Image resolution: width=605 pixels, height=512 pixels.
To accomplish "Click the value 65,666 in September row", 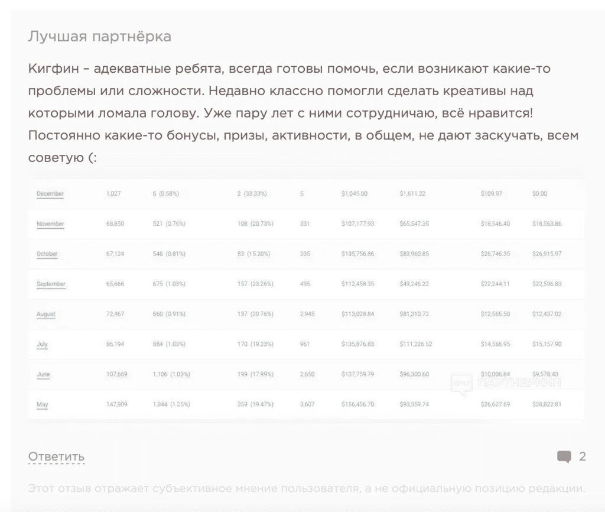I will point(115,284).
